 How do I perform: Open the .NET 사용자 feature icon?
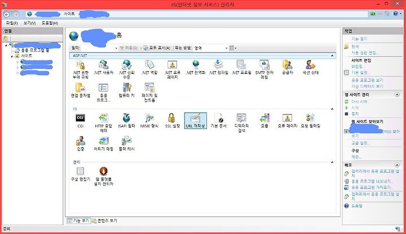pos(104,67)
